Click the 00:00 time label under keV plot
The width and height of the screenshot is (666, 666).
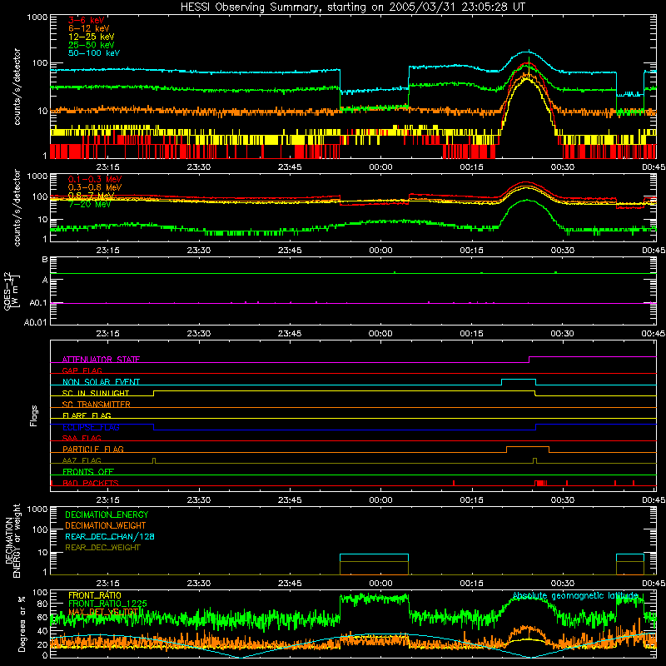pos(380,167)
